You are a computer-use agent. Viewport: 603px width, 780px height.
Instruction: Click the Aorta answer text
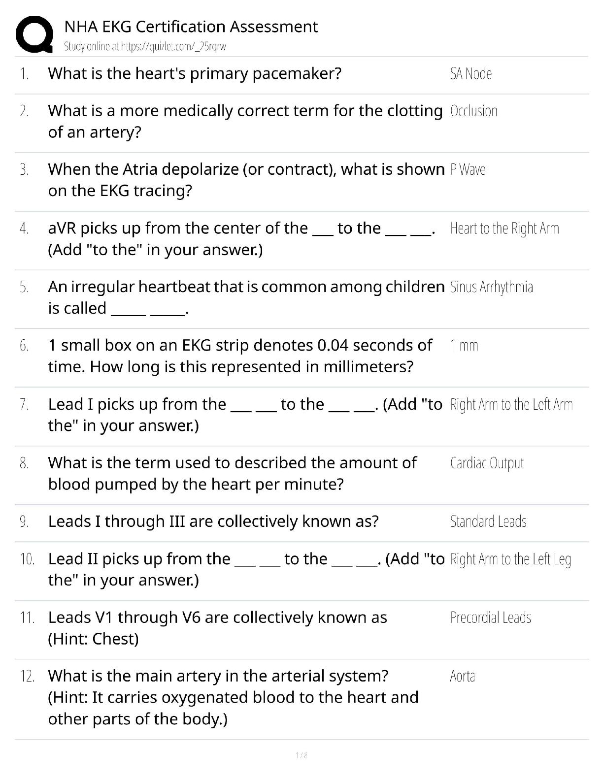click(x=462, y=677)
